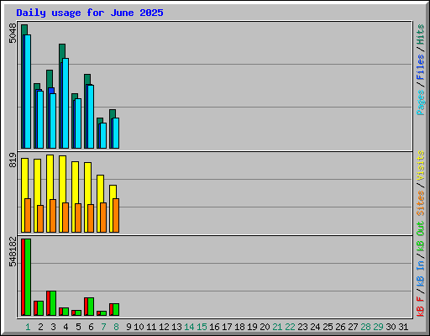Click day 20 on the x-axis
The image size is (430, 336).
pyautogui.click(x=265, y=327)
